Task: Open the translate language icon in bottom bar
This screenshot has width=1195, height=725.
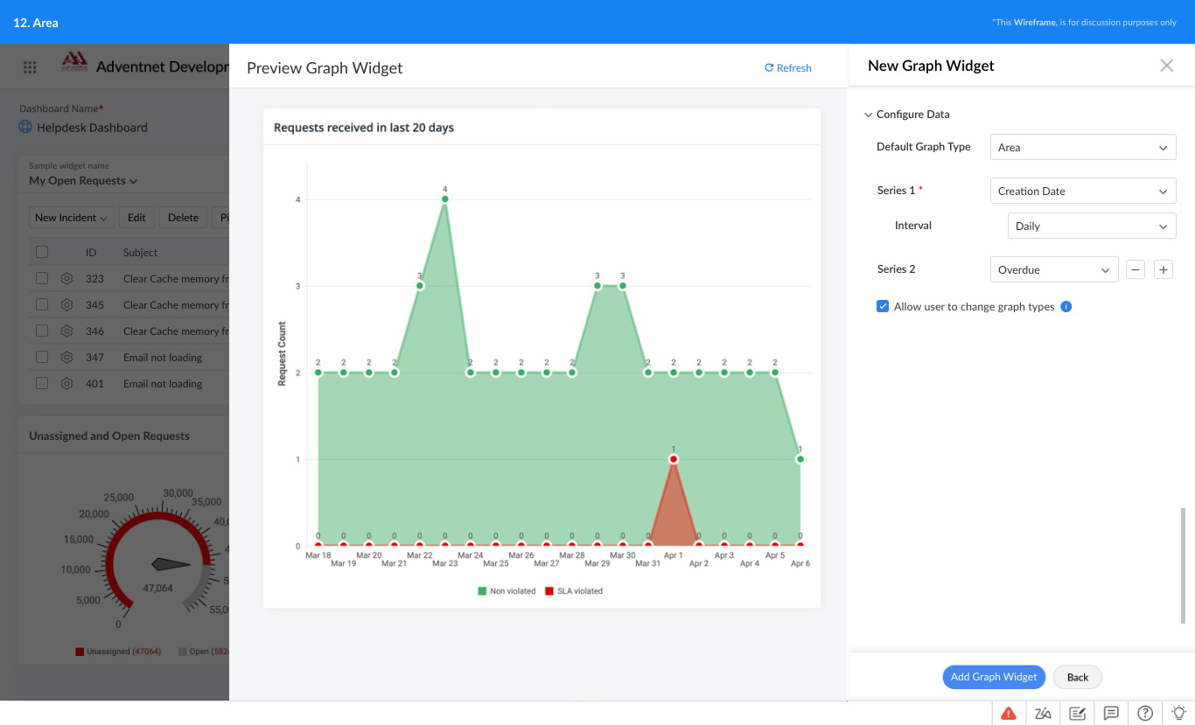Action: tap(1043, 713)
